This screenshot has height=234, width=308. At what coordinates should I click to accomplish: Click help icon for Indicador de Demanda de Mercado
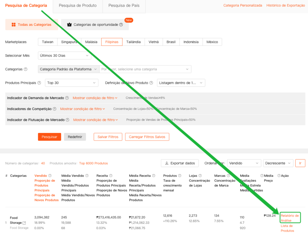click(x=67, y=98)
